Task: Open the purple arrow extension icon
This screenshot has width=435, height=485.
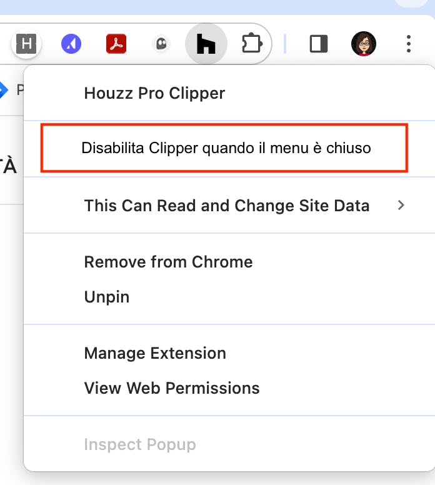Action: [x=71, y=44]
